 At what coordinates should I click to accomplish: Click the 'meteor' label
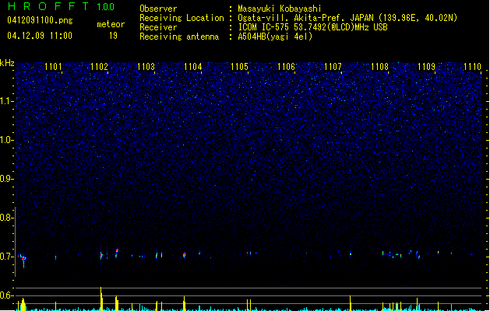pos(111,24)
